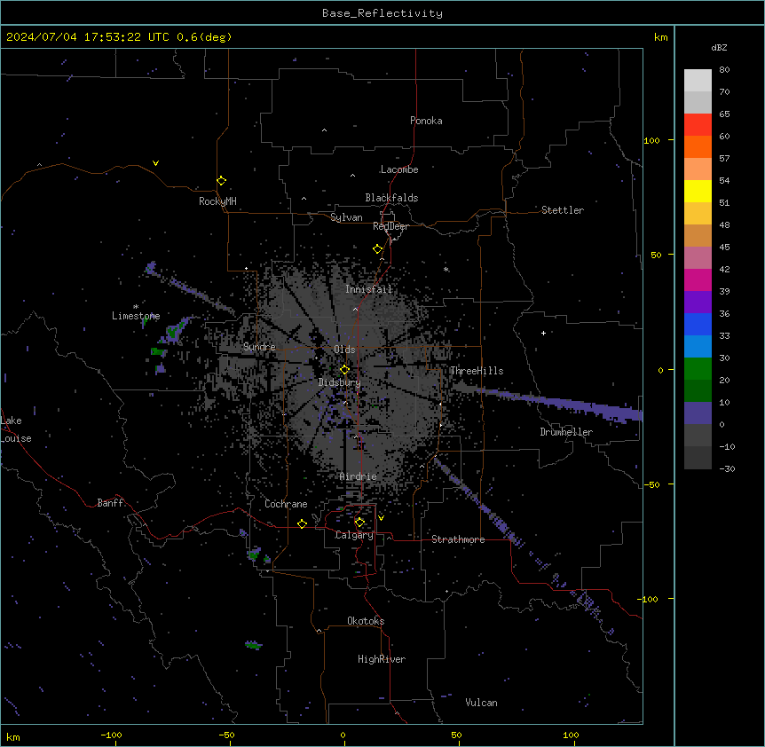Click the Sylvan town label

pyautogui.click(x=346, y=217)
